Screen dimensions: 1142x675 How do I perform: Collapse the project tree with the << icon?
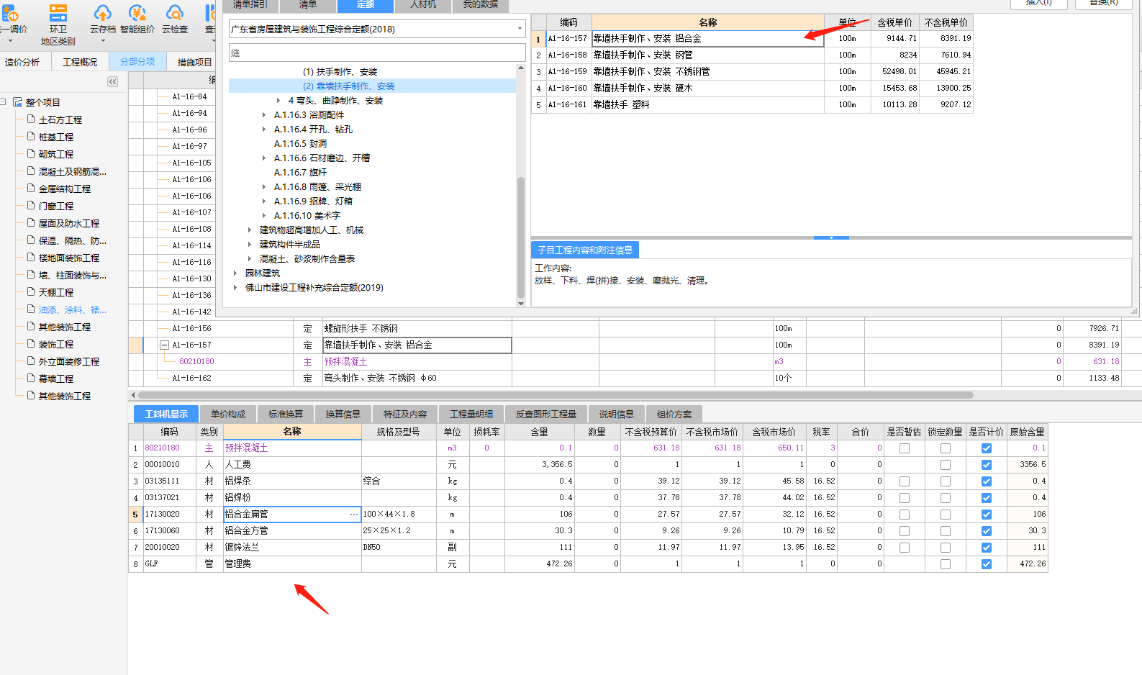113,82
